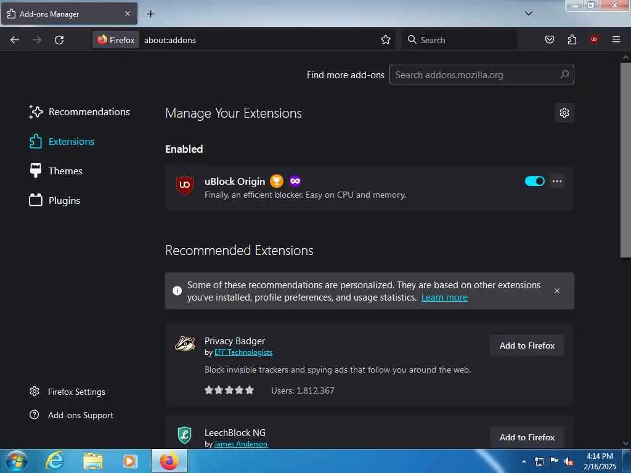The image size is (631, 473).
Task: Bookmark this page with the star icon
Action: pos(386,40)
